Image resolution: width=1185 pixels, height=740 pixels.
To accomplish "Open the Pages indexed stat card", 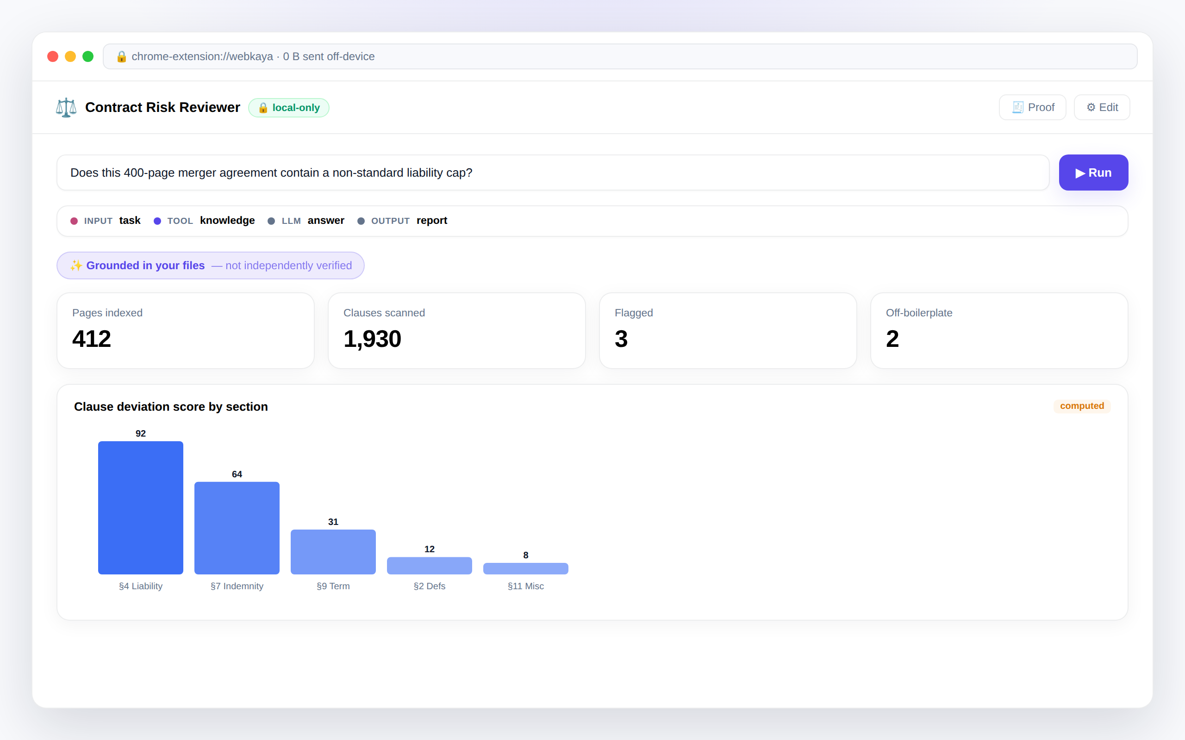I will click(186, 331).
